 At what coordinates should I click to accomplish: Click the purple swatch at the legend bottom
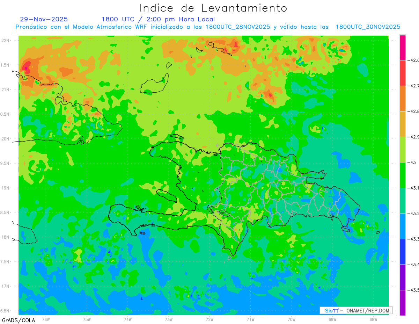(403, 303)
